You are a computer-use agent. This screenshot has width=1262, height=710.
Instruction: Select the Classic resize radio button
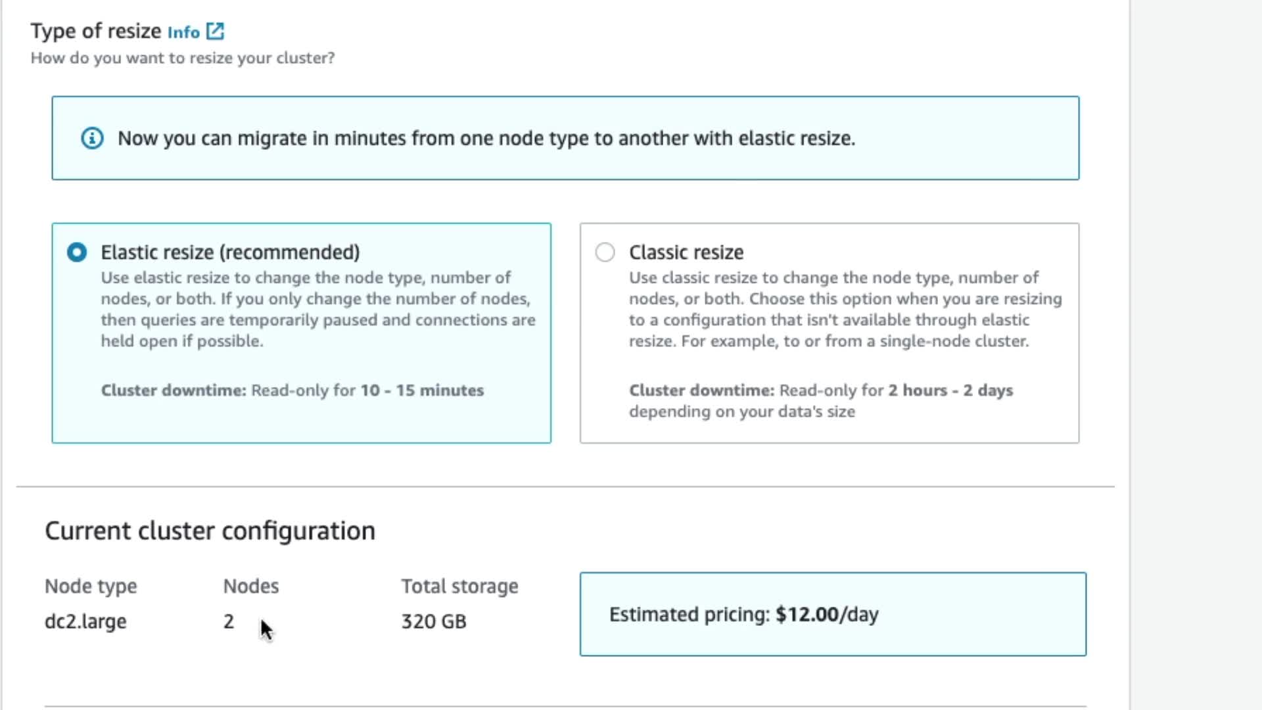pos(605,252)
